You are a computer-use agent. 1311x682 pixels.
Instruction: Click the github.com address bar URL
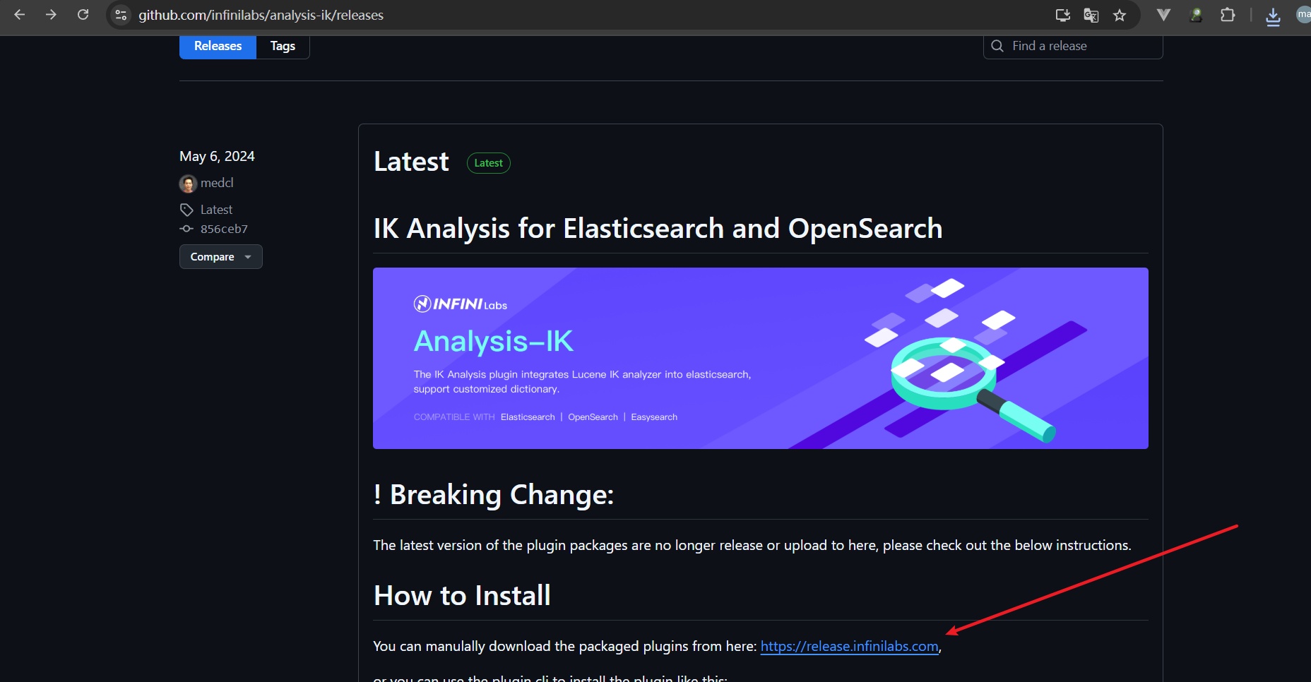pos(261,15)
